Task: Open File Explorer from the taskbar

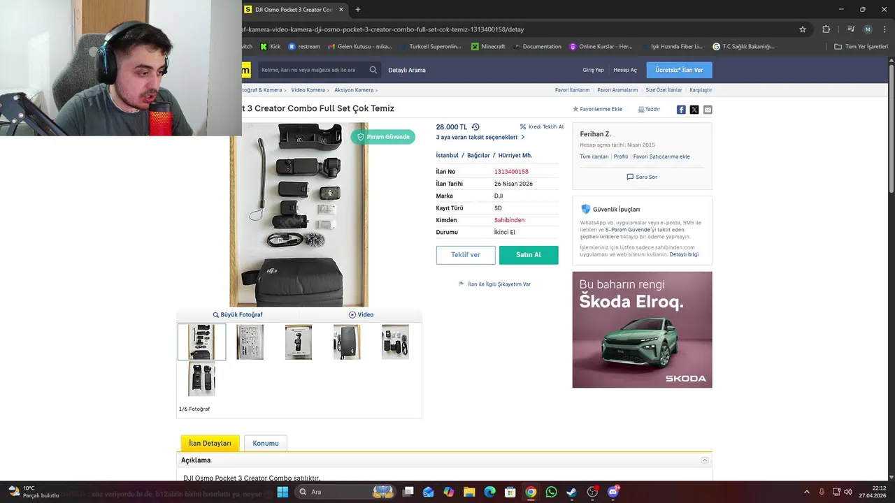Action: pos(469,492)
